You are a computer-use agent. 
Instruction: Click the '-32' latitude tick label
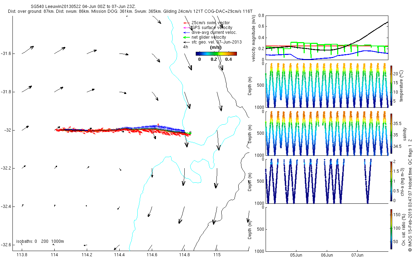click(8, 130)
